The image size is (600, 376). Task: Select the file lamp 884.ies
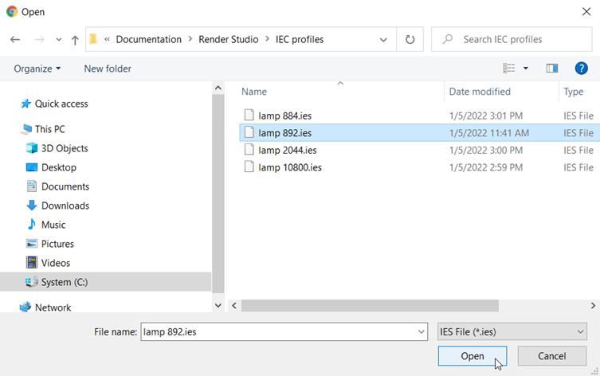[x=285, y=116]
